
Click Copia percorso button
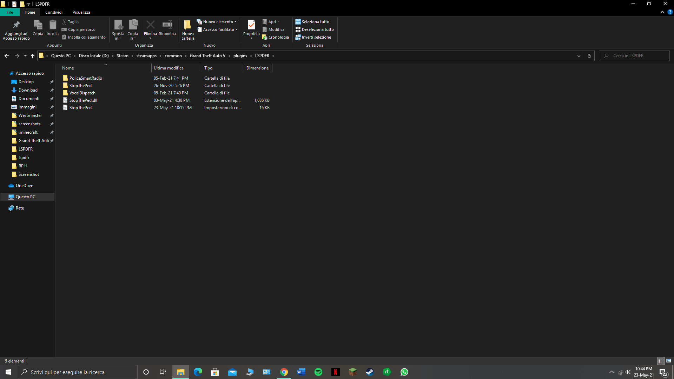pos(79,29)
